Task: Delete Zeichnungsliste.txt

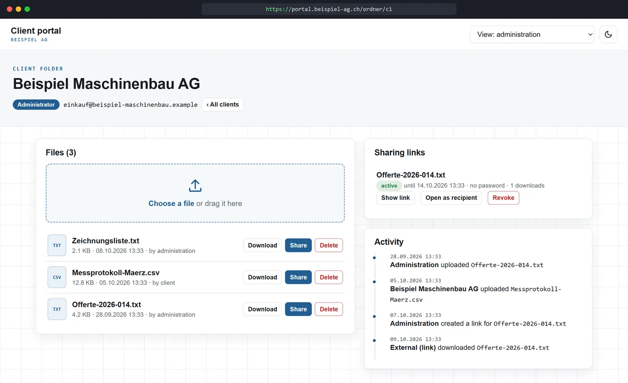Action: coord(329,245)
